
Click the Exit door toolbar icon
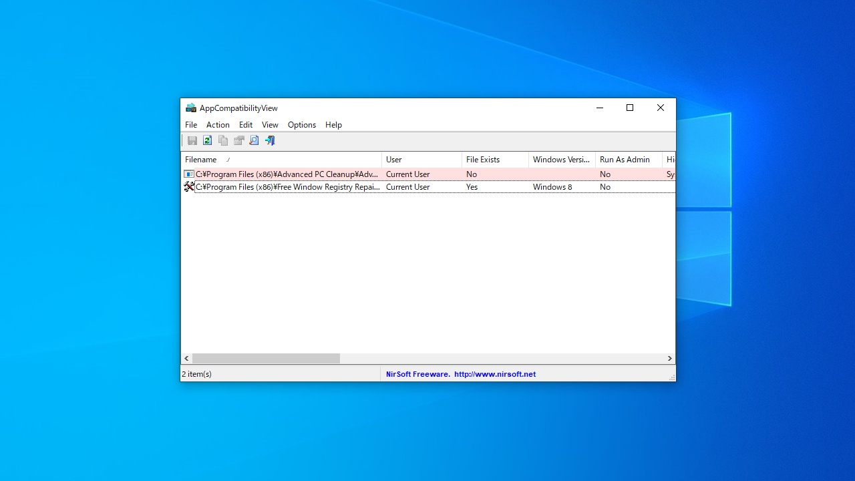[x=270, y=140]
